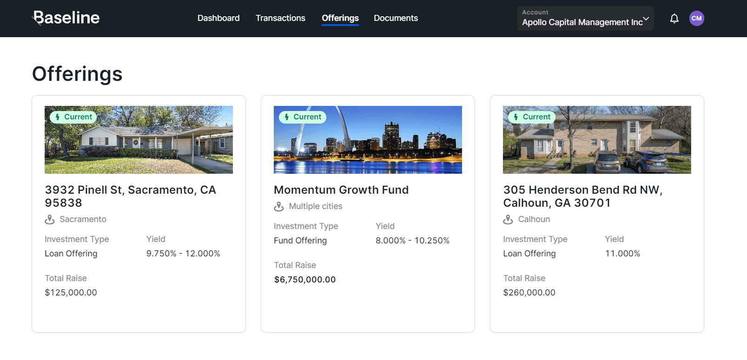Go to the Dashboard tab
This screenshot has height=360, width=747.
pos(218,18)
